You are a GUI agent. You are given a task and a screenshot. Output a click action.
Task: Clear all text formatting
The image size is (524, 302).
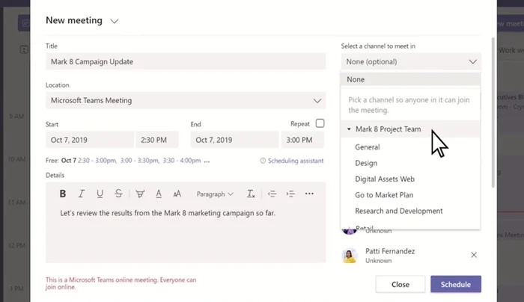pyautogui.click(x=251, y=194)
